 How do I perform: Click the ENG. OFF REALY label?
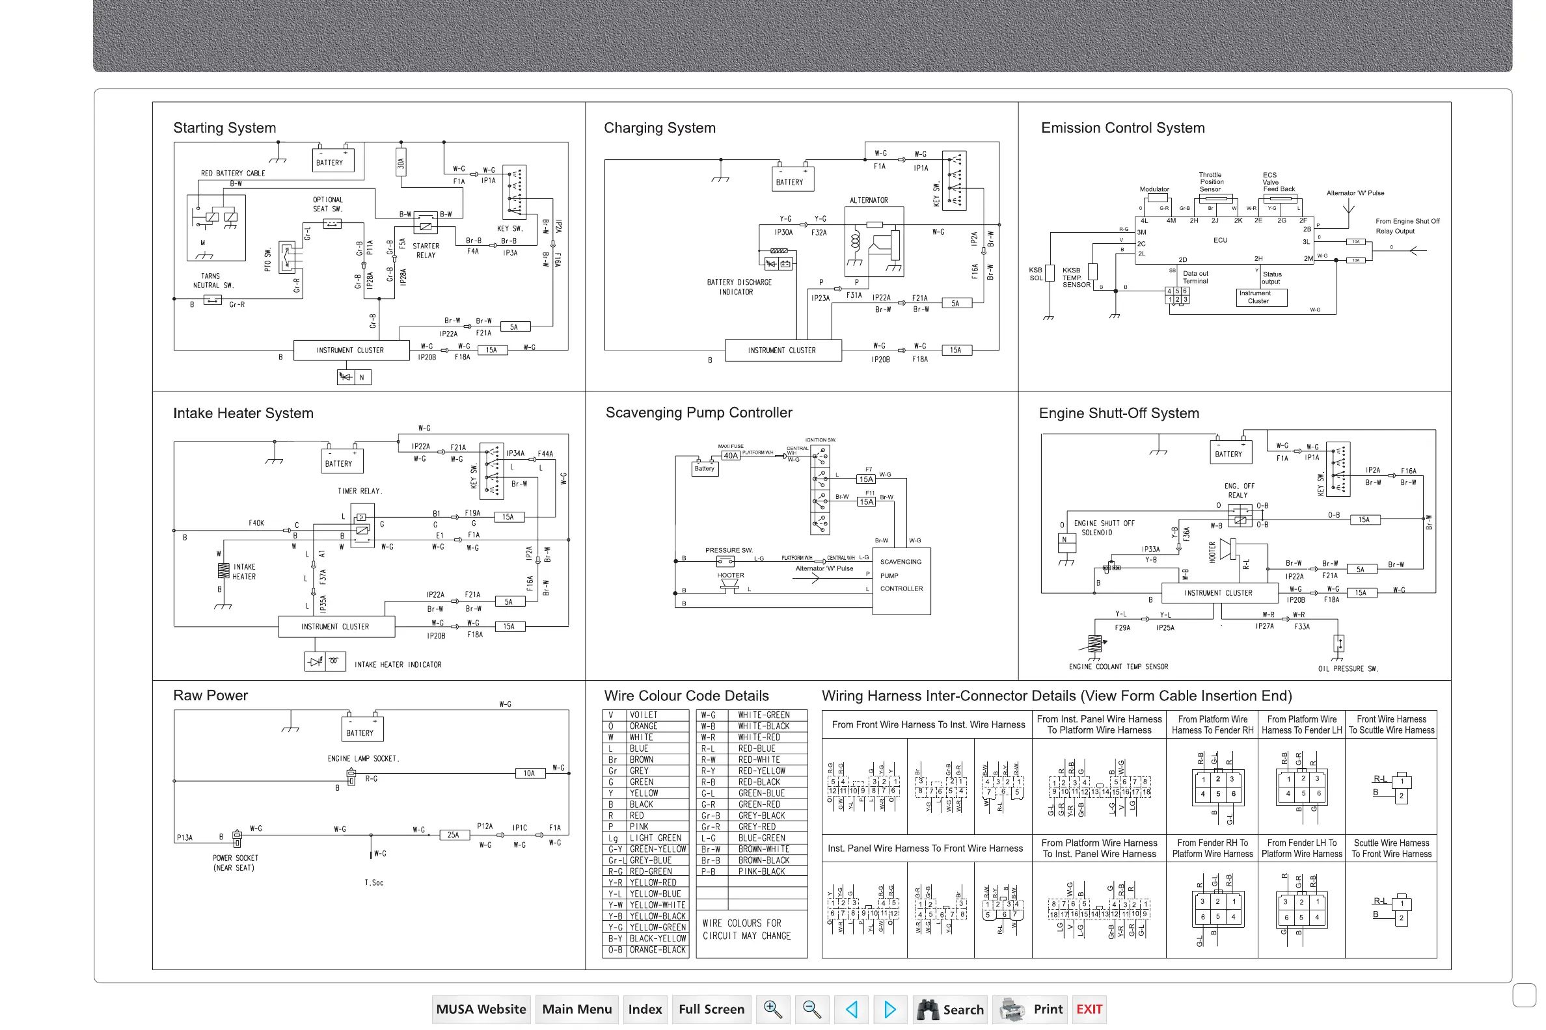[1239, 491]
